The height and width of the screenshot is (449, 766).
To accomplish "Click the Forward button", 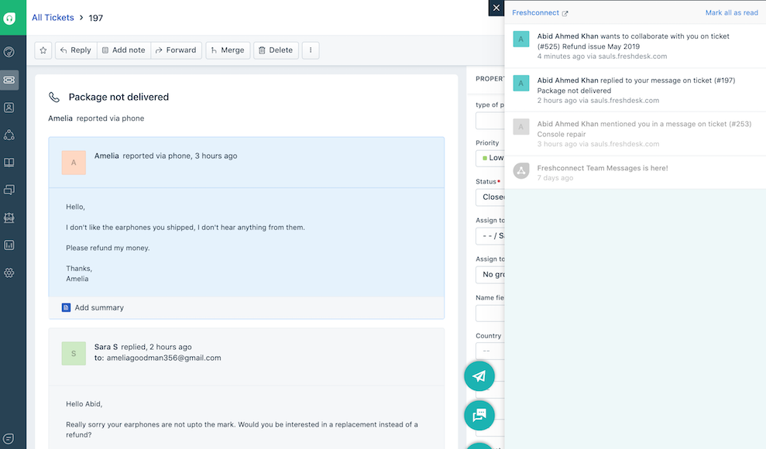I will tap(176, 50).
